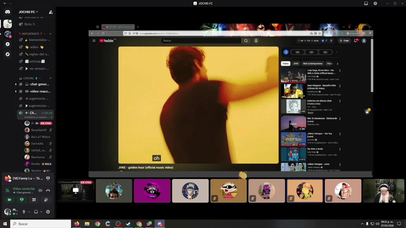Show hidden icons in the system tray
Viewport: 406px width, 228px height.
tap(362, 224)
